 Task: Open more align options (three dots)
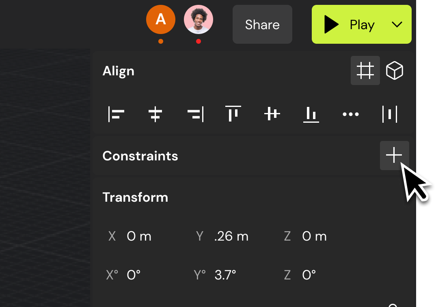351,114
